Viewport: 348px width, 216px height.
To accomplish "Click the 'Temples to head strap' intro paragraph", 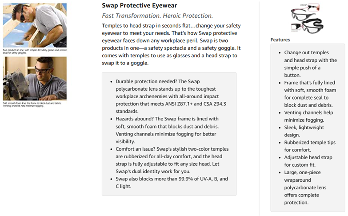I will 169,44.
